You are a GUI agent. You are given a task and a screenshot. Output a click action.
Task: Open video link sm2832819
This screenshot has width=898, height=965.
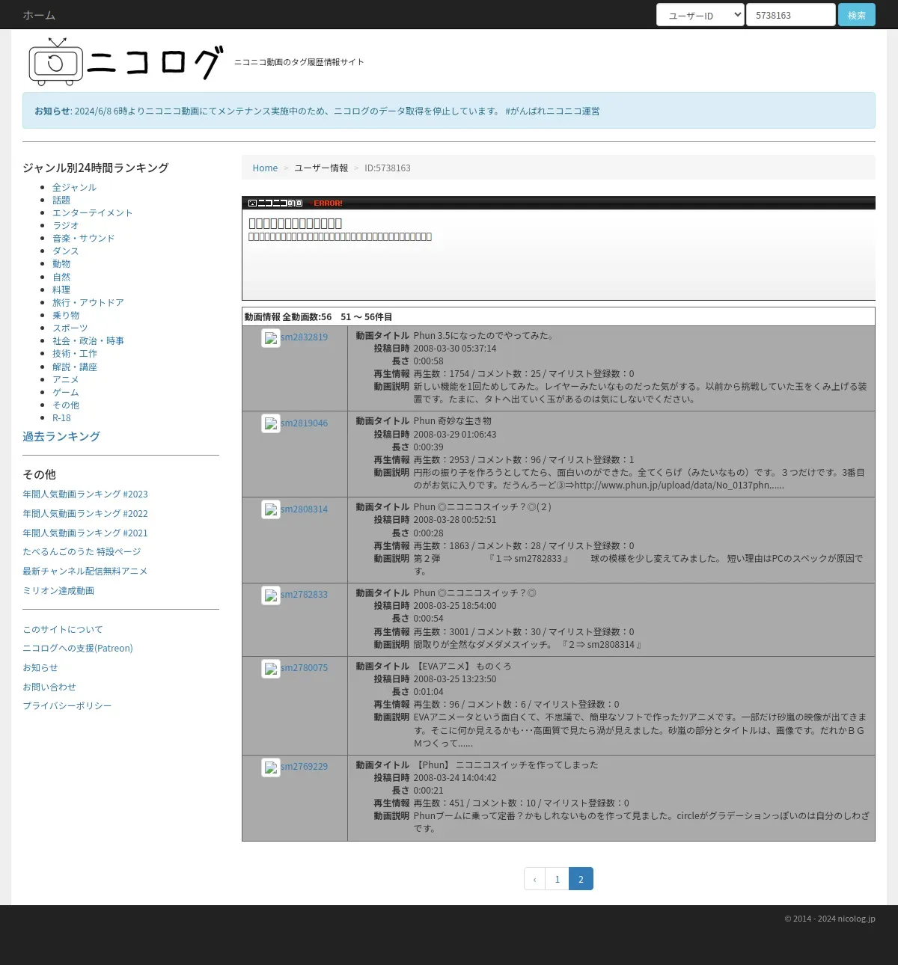coord(305,337)
